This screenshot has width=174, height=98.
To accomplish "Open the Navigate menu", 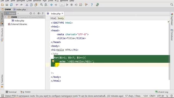I will pos(21,1).
